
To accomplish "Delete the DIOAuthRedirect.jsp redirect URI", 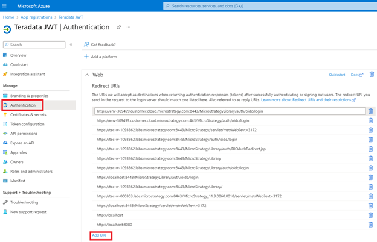I will click(370, 149).
